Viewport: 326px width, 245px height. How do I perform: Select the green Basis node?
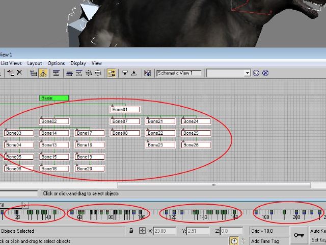click(54, 98)
